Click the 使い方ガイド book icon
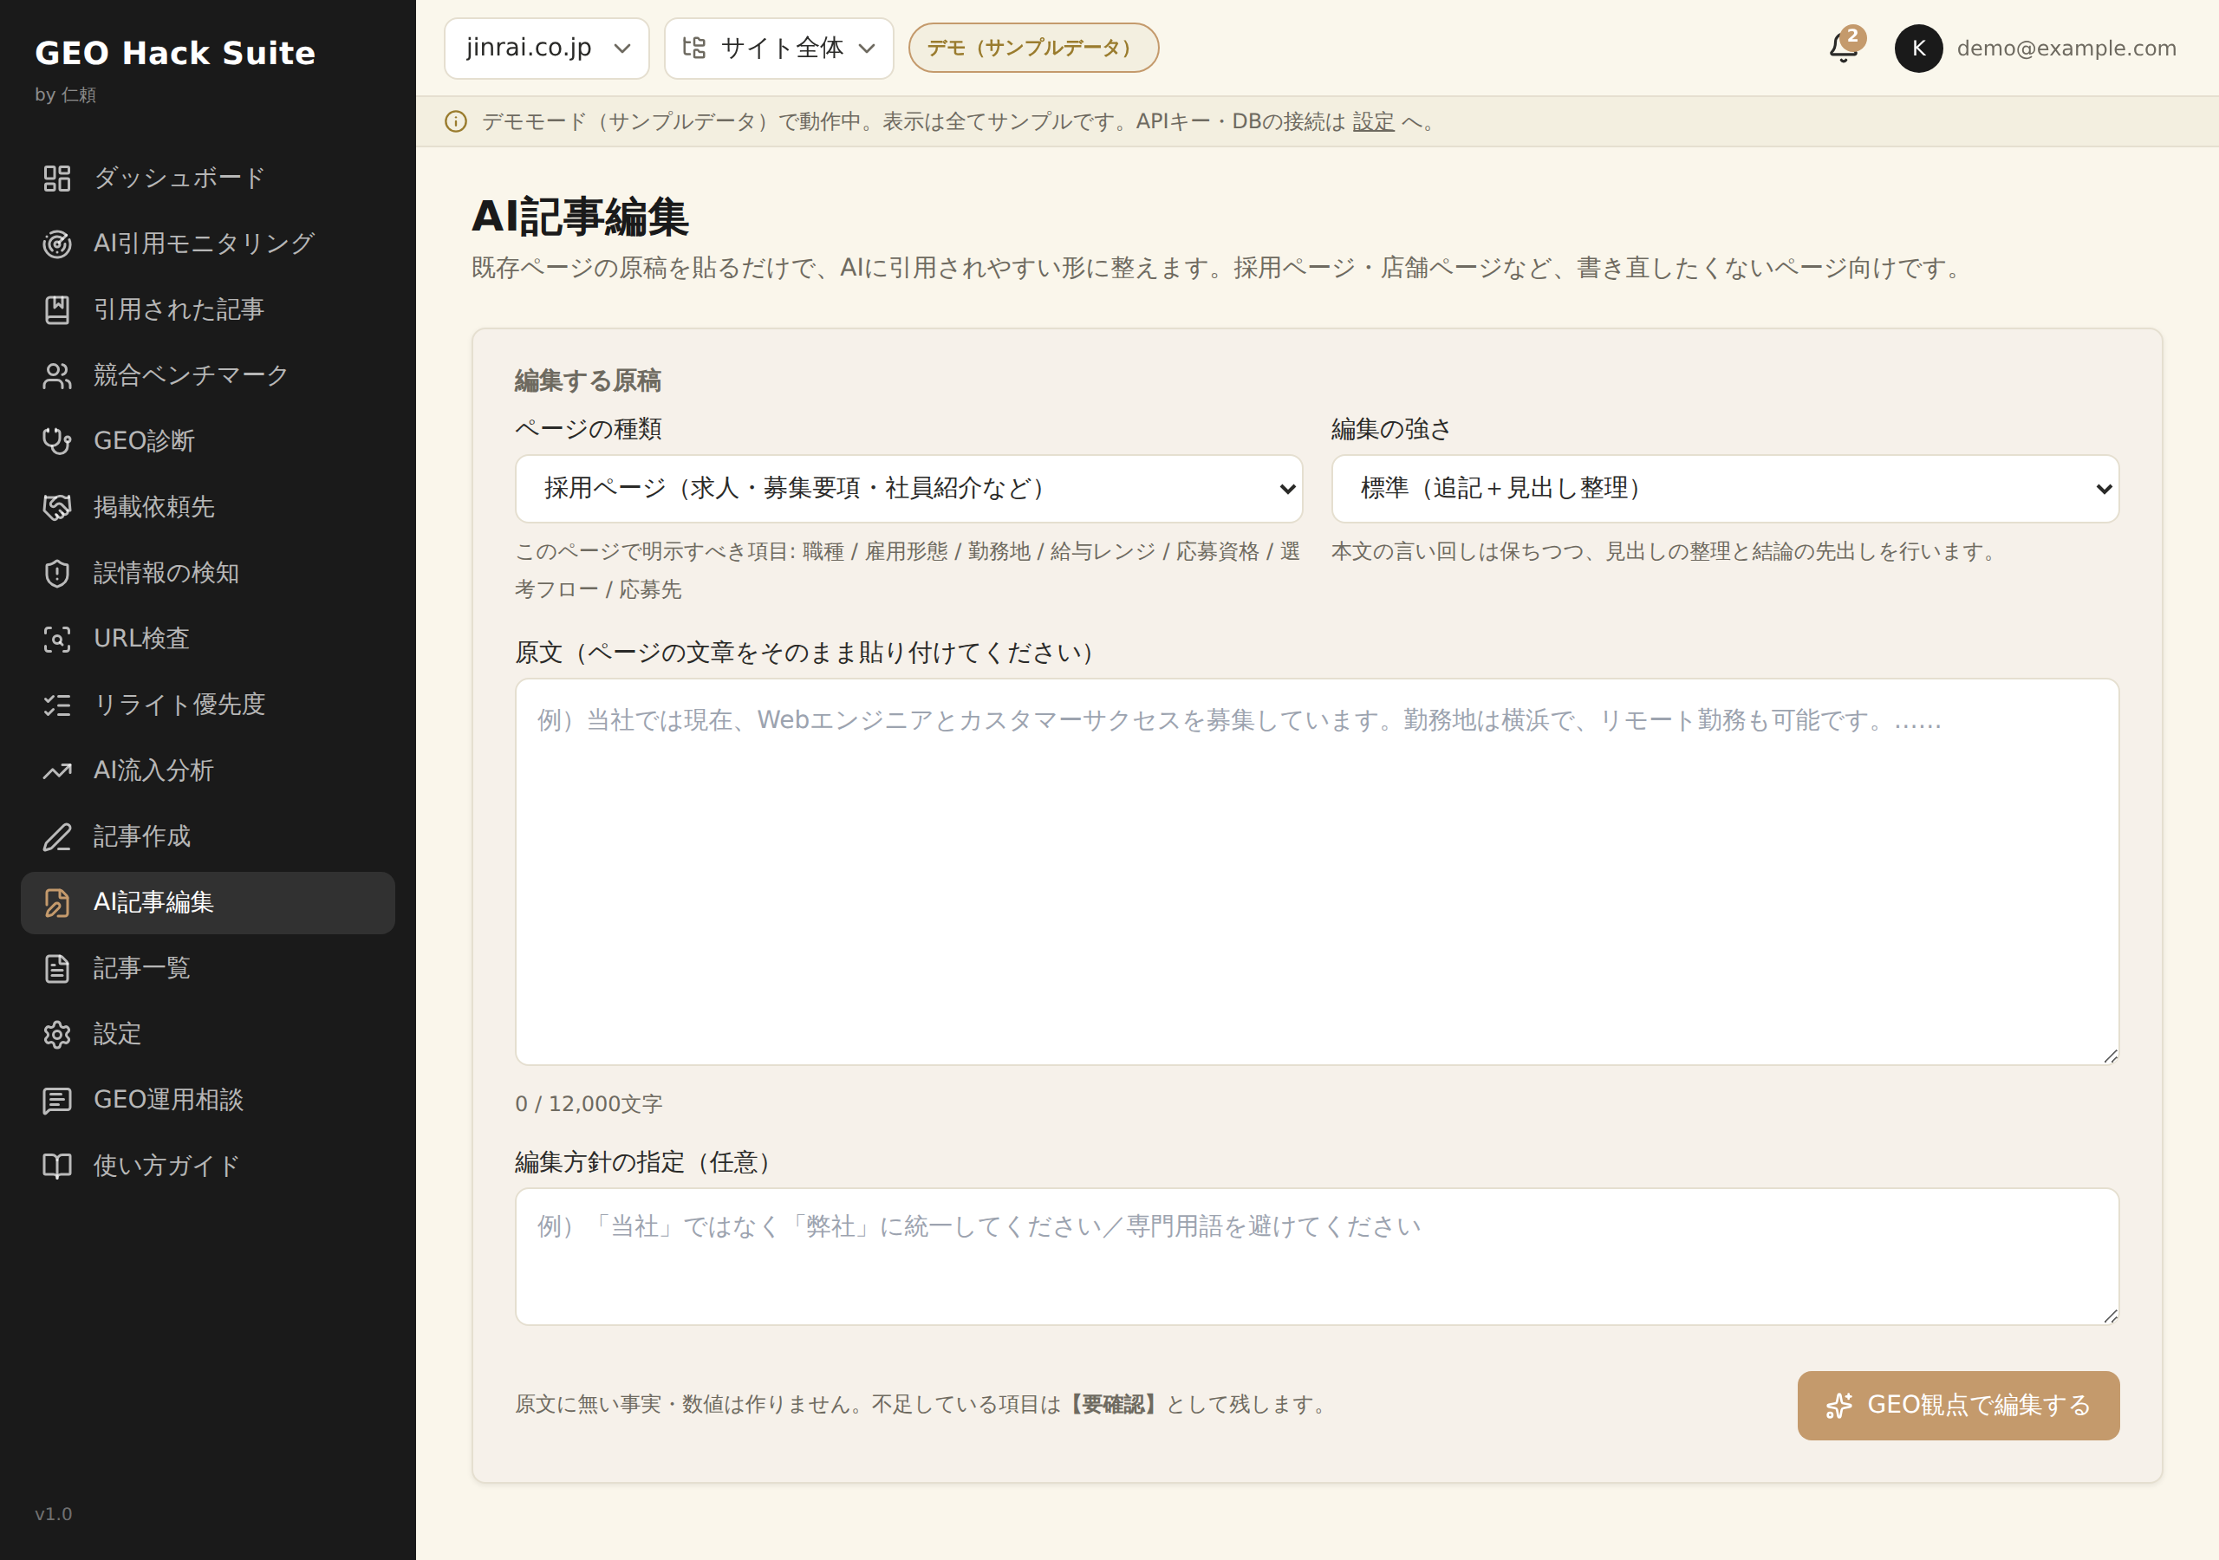 click(57, 1166)
